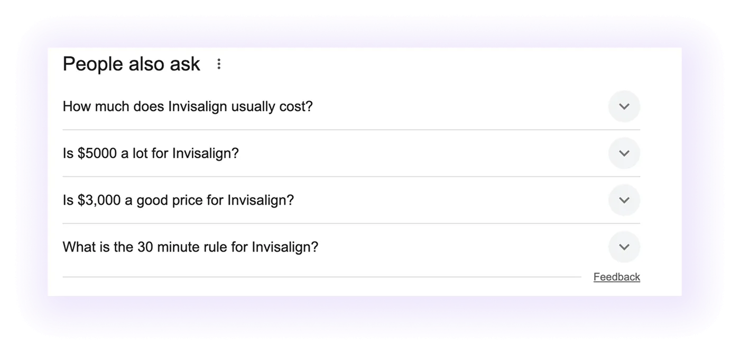
Task: Open the chevron beside the $5000 question
Action: [x=624, y=153]
